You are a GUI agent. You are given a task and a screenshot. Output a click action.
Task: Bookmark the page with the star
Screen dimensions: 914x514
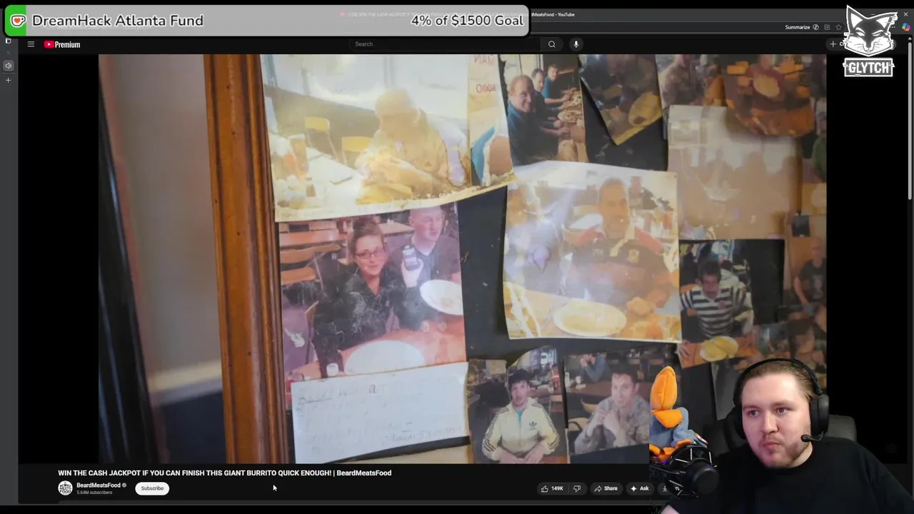[x=838, y=27]
